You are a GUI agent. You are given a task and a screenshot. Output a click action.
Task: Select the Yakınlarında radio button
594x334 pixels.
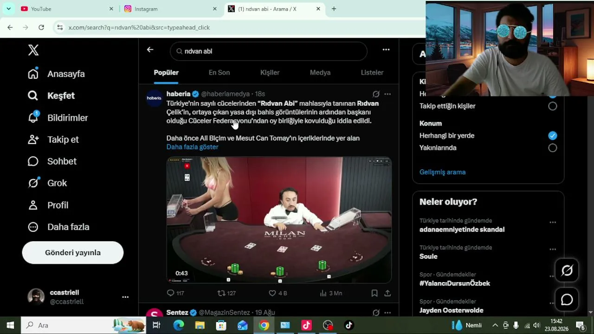click(552, 148)
